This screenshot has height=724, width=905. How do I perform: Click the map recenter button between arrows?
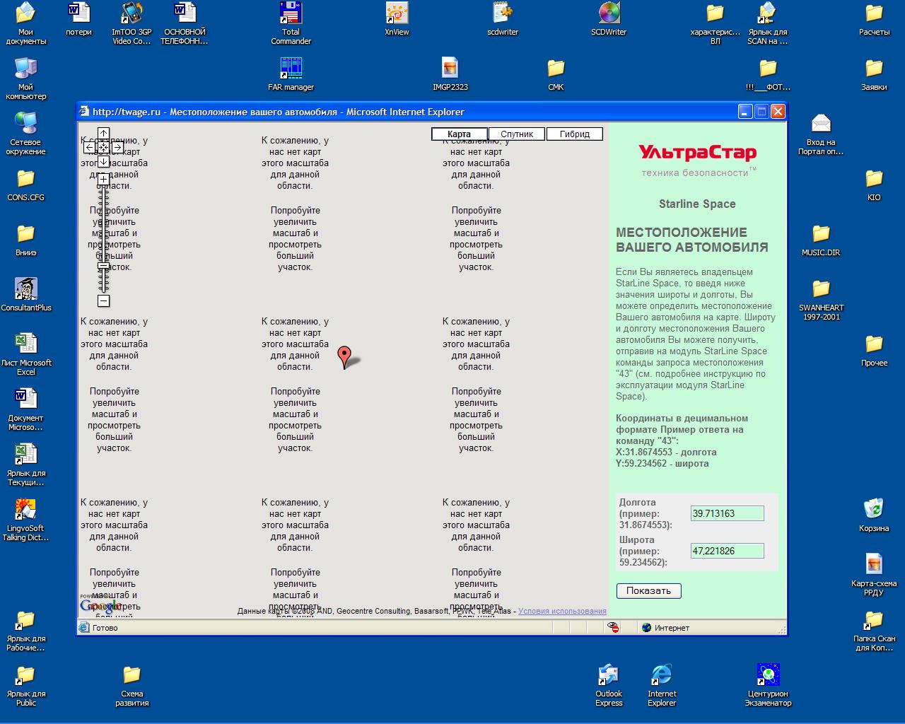tap(103, 148)
